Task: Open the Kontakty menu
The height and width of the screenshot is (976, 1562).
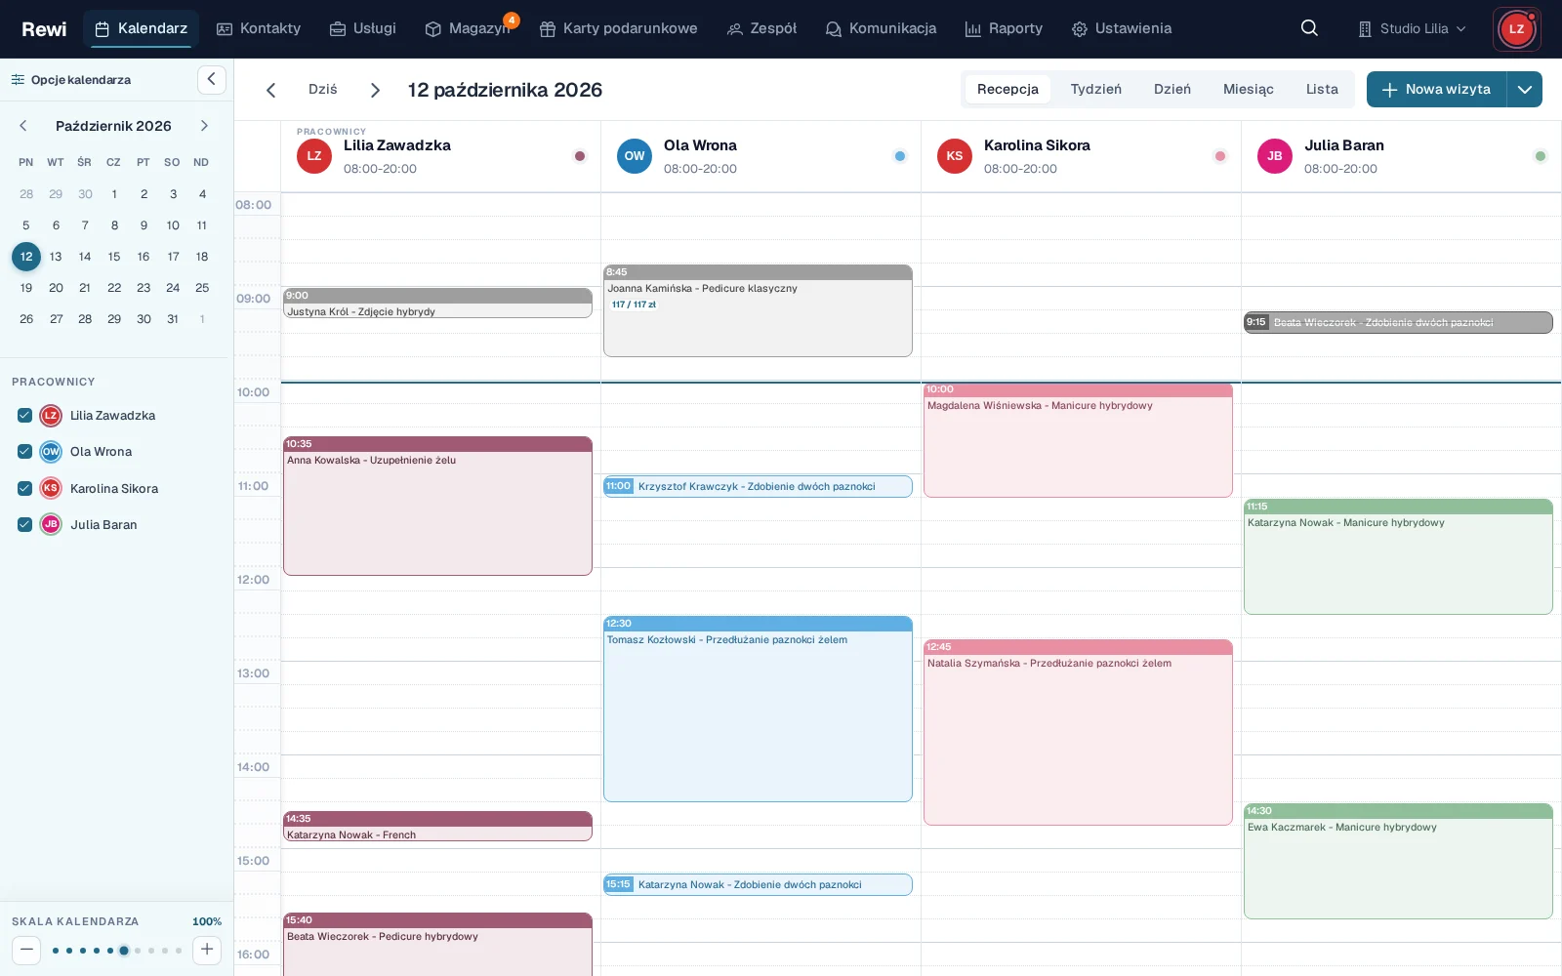Action: point(259,28)
